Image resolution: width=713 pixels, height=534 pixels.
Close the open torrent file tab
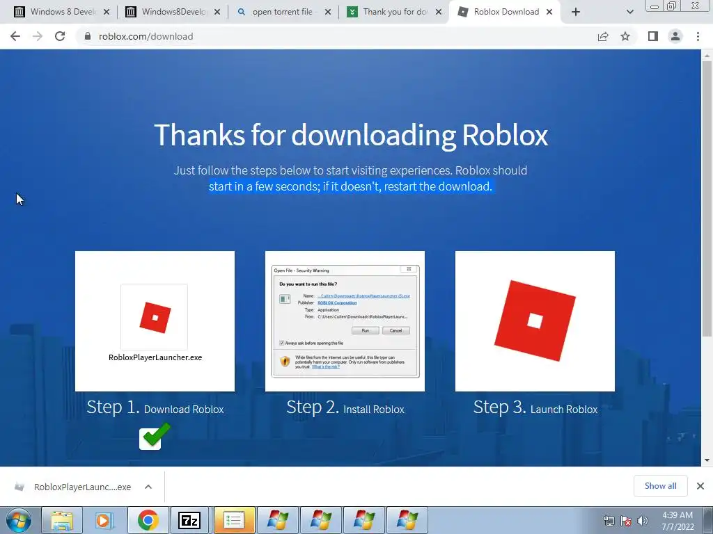(x=328, y=12)
